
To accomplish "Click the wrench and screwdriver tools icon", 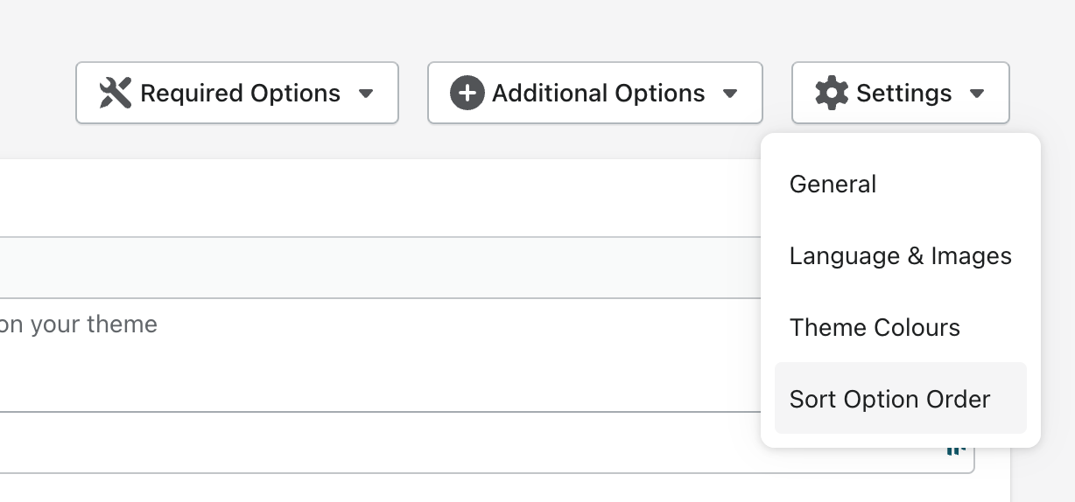I will coord(115,93).
